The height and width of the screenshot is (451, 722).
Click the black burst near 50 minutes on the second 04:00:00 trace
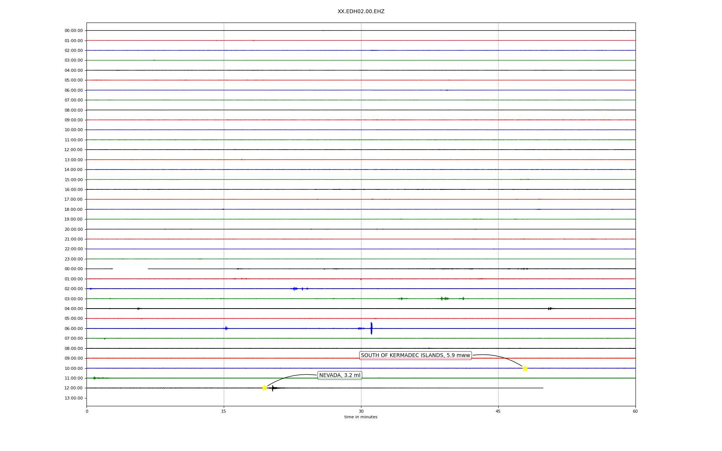coord(550,309)
